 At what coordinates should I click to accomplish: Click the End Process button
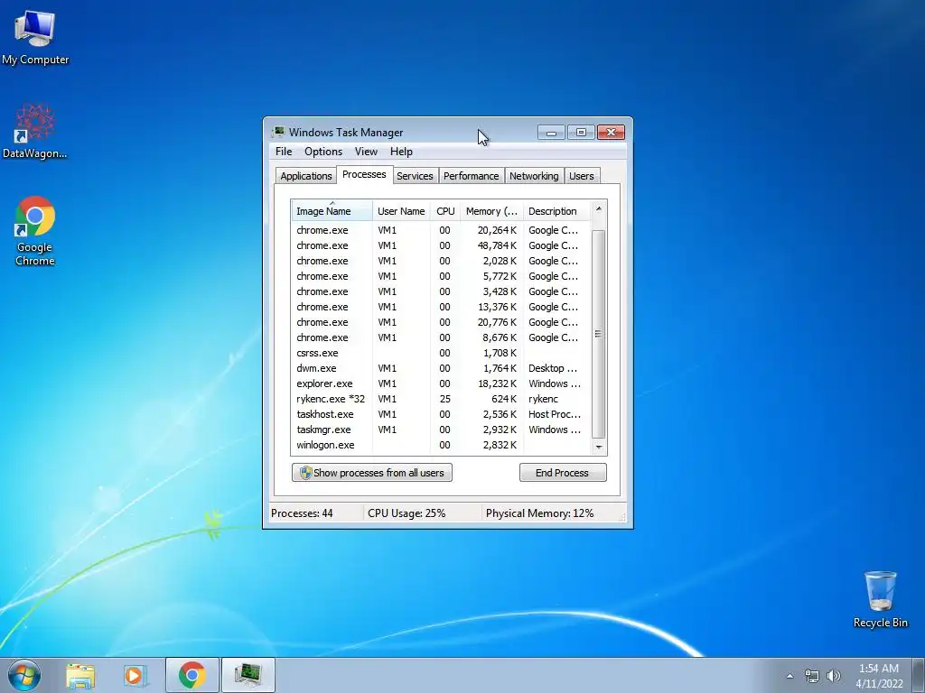[x=562, y=473]
